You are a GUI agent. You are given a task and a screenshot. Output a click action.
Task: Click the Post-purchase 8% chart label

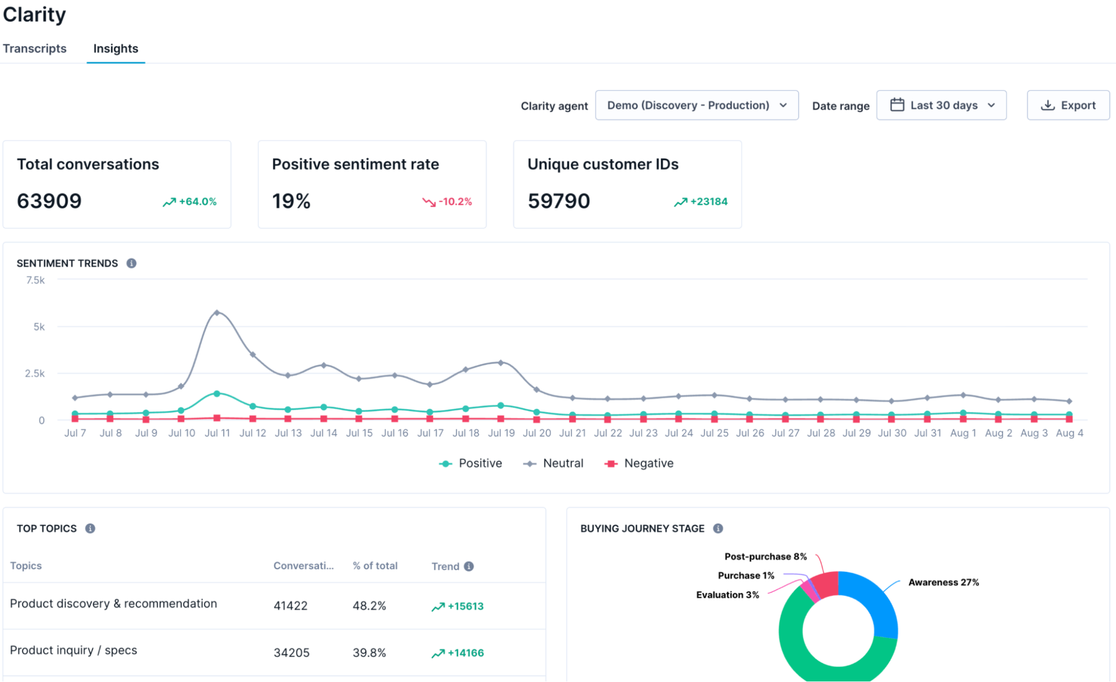pos(765,556)
